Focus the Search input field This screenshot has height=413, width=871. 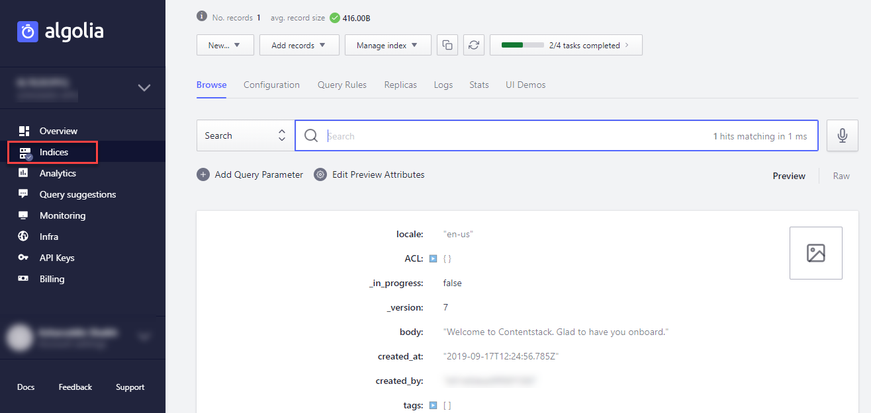tap(557, 135)
